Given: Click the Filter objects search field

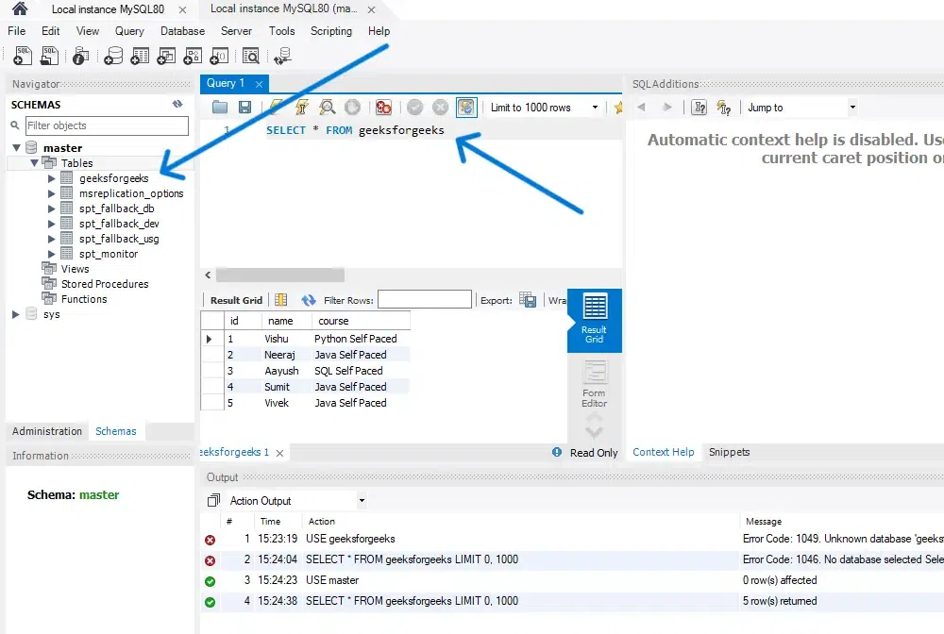Looking at the screenshot, I should [x=107, y=125].
